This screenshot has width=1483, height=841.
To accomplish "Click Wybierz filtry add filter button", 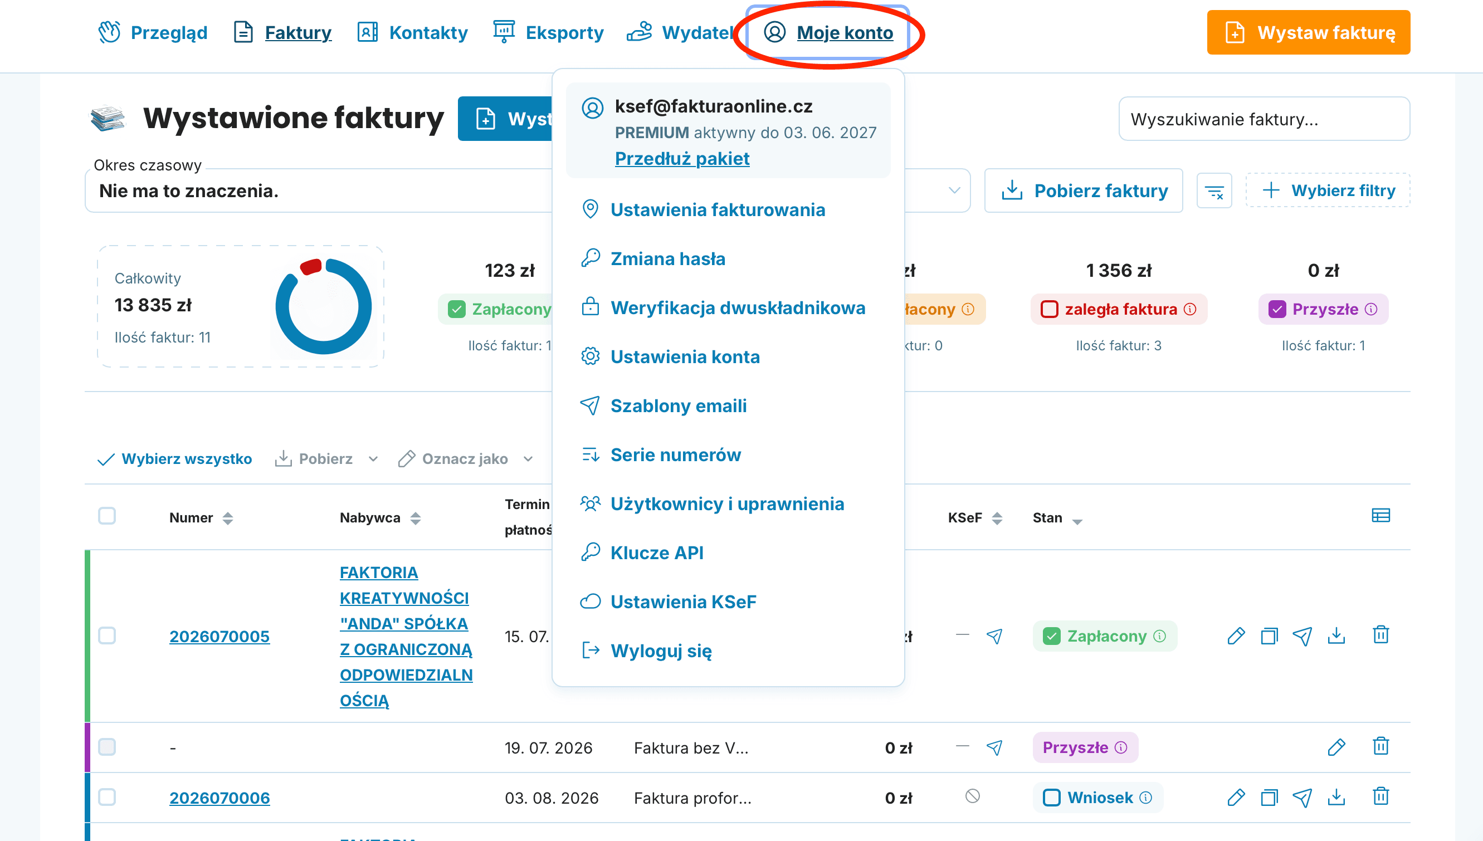I will click(x=1328, y=190).
